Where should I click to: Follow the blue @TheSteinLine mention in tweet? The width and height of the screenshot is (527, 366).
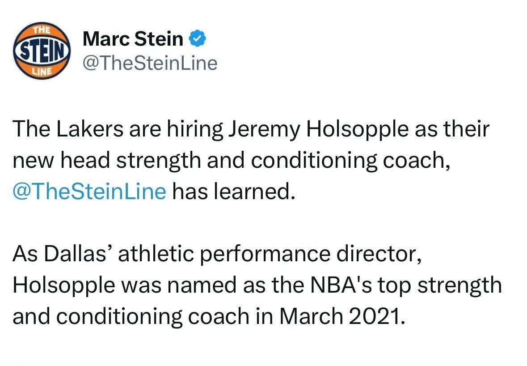click(x=89, y=192)
